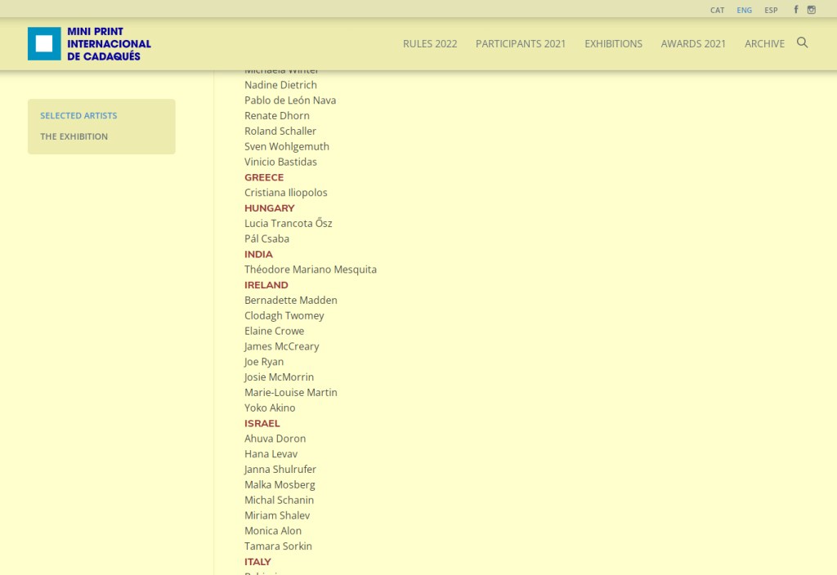Open the Archive menu item
The image size is (837, 575).
(x=764, y=44)
